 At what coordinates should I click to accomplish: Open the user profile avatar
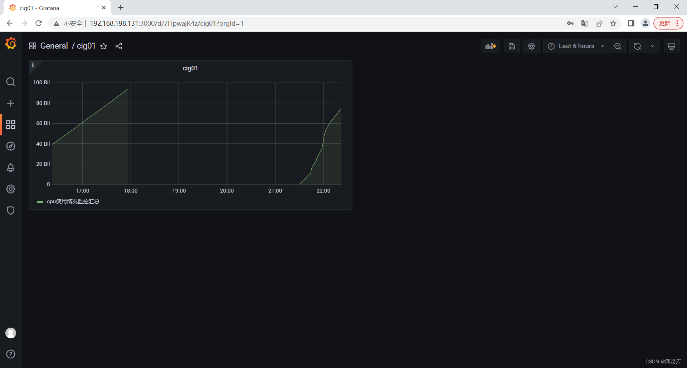11,333
